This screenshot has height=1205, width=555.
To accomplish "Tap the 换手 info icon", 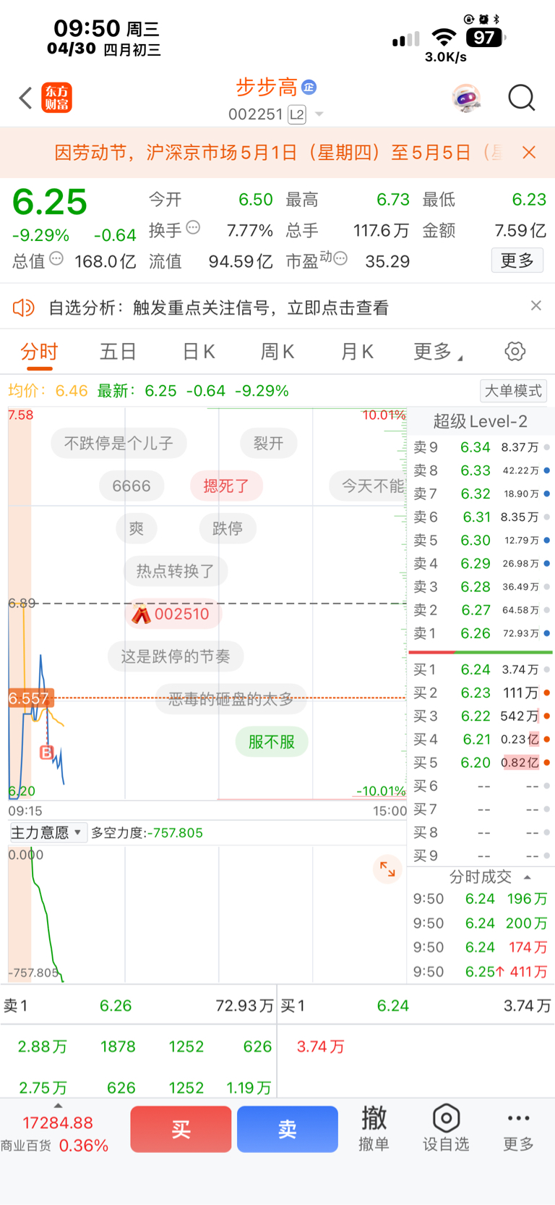I will [193, 228].
